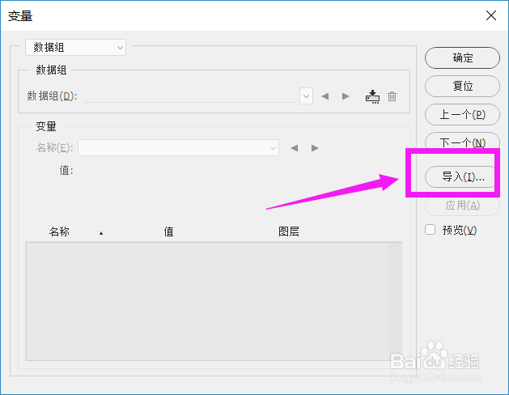Toggle the 预览(V) checkbox
Viewport: 509px width, 395px height.
pyautogui.click(x=431, y=230)
